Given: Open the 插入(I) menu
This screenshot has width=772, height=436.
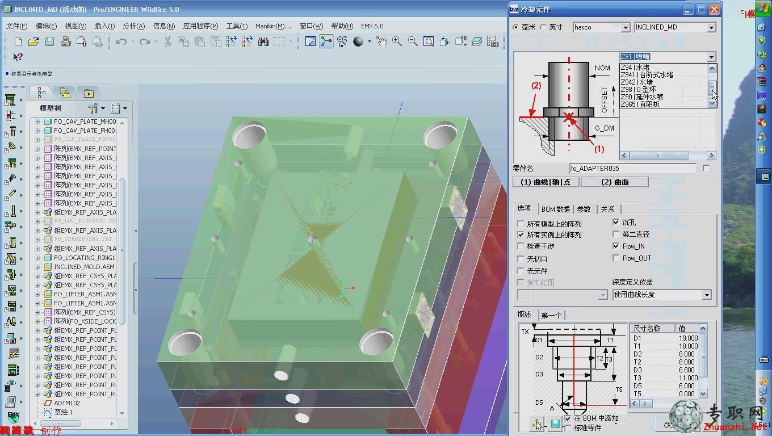Looking at the screenshot, I should [104, 26].
